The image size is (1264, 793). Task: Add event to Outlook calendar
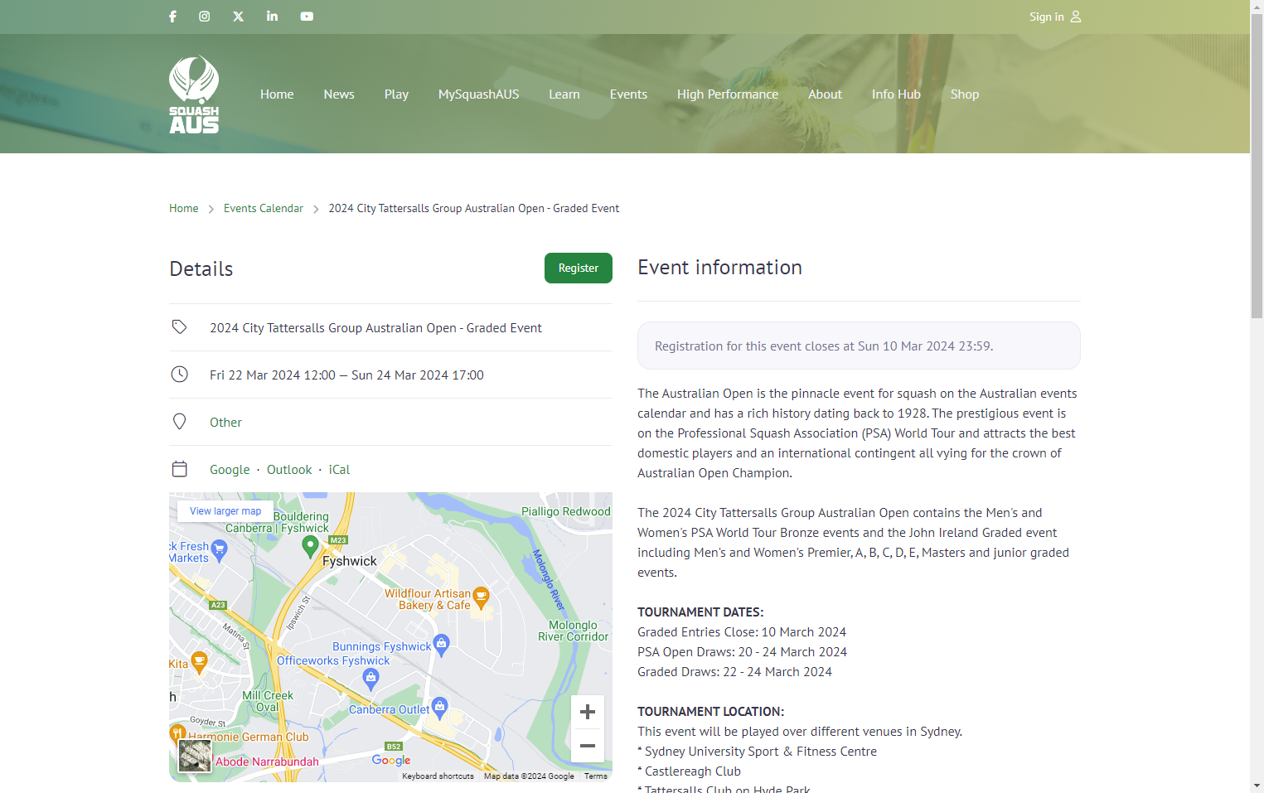pyautogui.click(x=289, y=470)
